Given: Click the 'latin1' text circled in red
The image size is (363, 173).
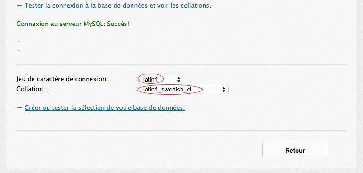Looking at the screenshot, I should 150,80.
